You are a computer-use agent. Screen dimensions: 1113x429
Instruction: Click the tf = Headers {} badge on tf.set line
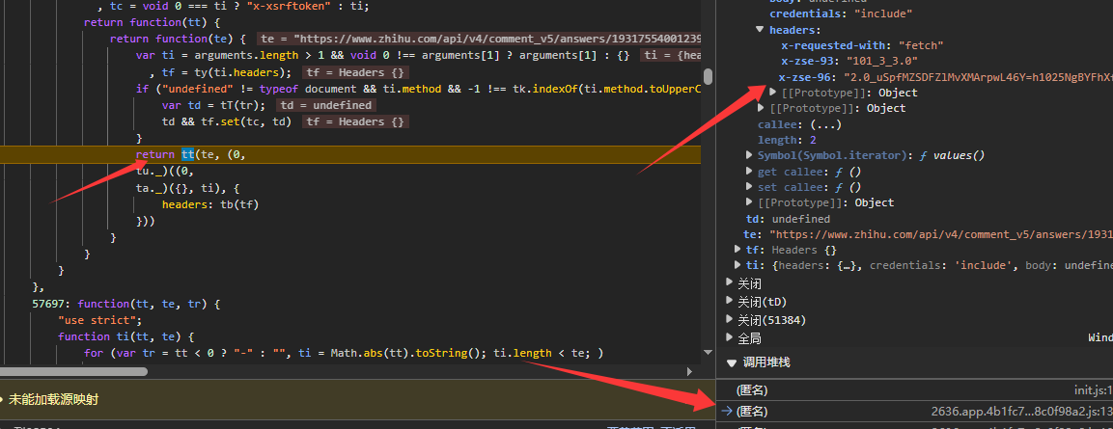tap(355, 122)
